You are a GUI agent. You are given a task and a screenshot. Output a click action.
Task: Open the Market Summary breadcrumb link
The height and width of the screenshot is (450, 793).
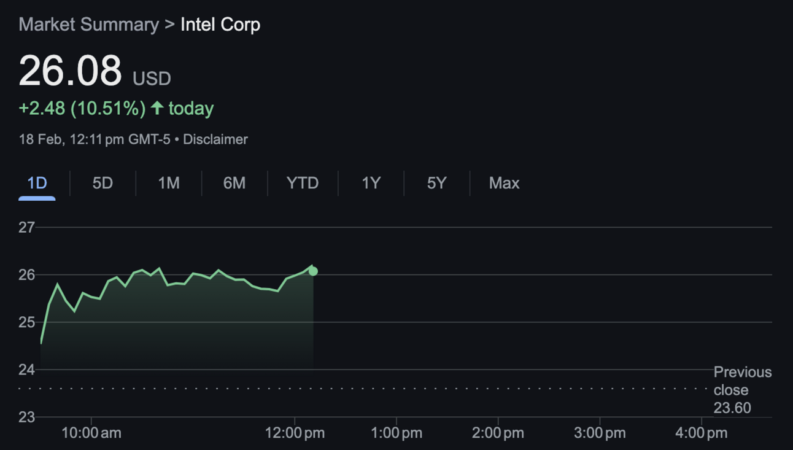88,25
